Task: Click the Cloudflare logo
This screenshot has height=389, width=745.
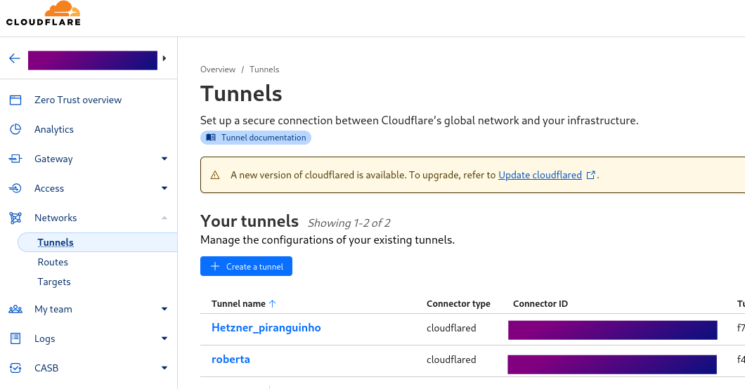Action: [x=44, y=13]
